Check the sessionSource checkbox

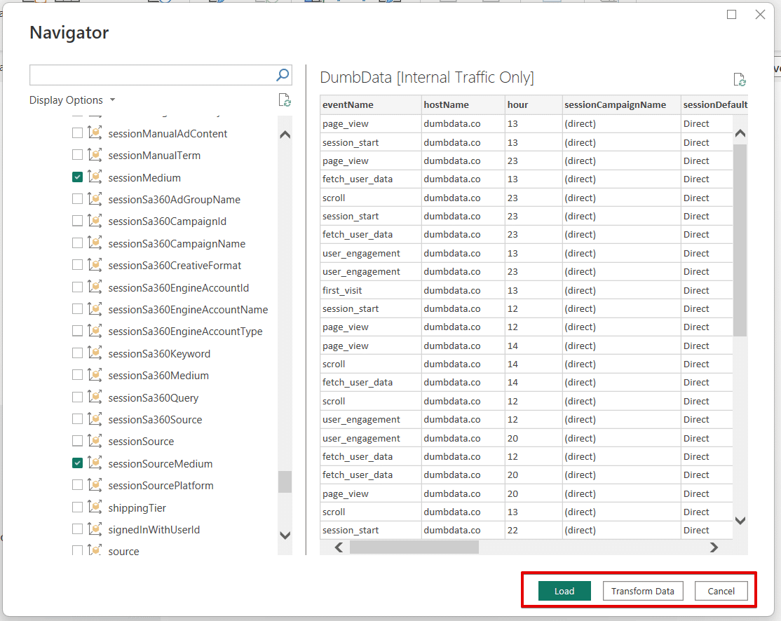pos(77,441)
